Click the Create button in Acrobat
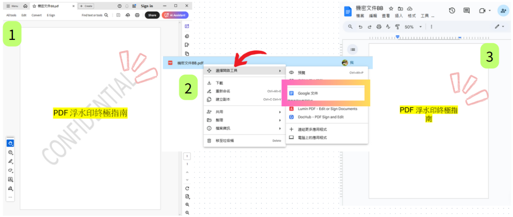Screen dimensions: 513x217 86,6
